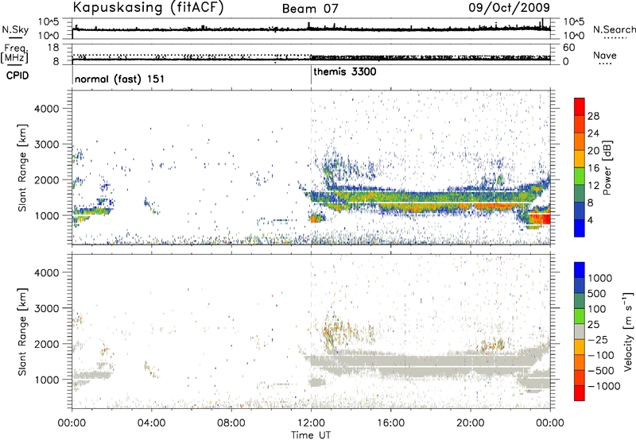Click the 'Power [dB]' color bar label

coord(607,168)
